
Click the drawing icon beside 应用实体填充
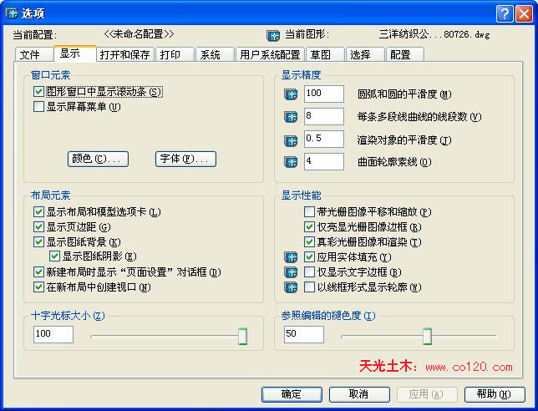291,257
